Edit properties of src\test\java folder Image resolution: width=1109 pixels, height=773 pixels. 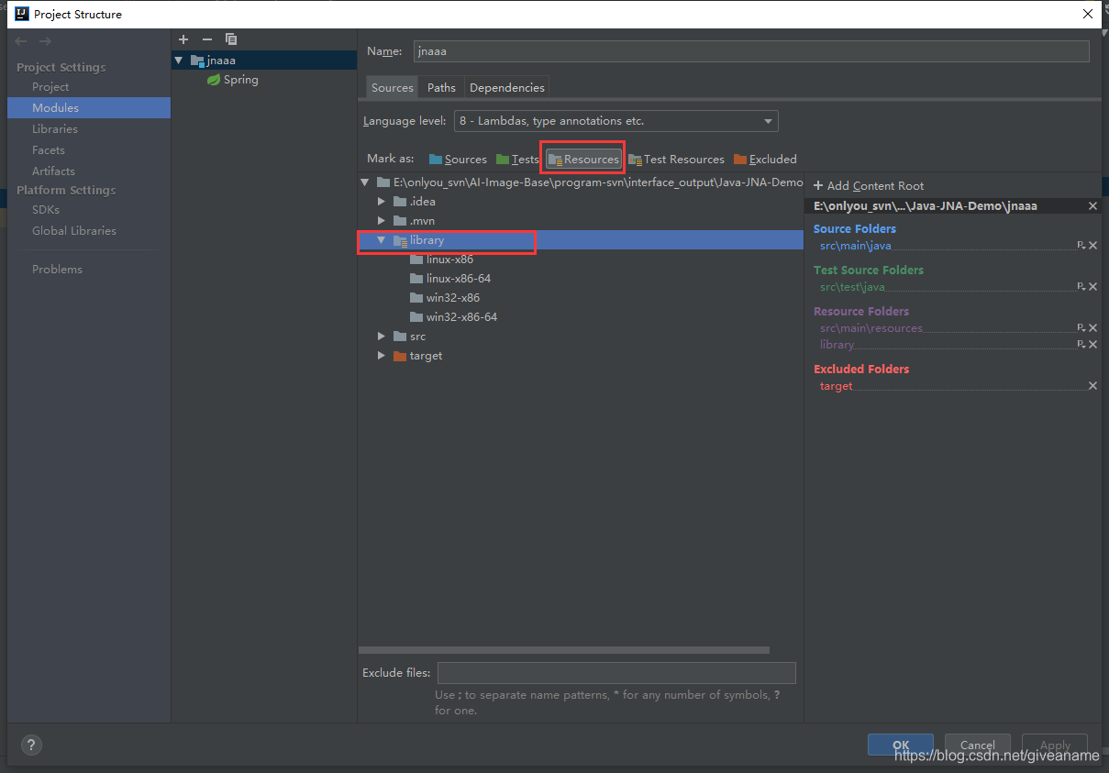[x=1081, y=287]
